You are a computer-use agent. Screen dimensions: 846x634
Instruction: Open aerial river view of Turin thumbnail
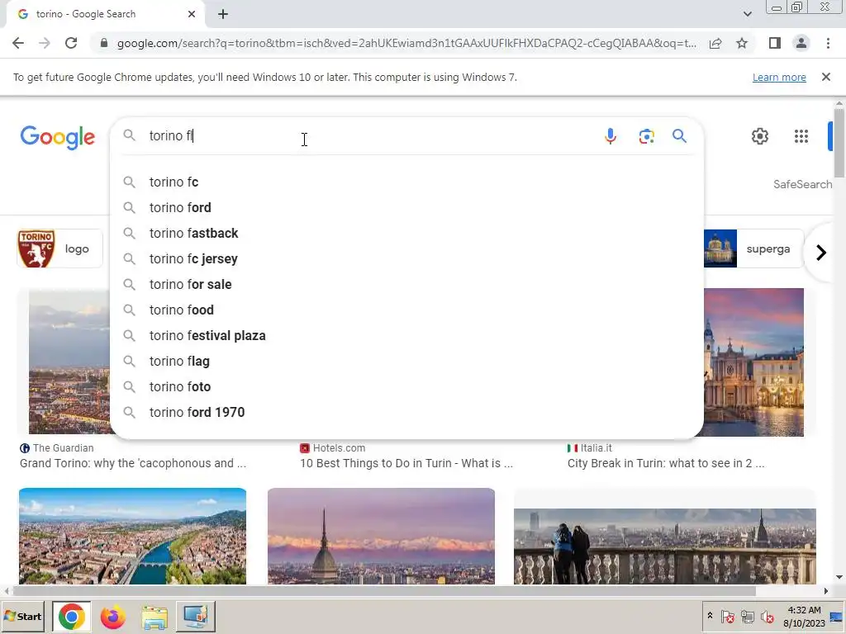point(133,536)
